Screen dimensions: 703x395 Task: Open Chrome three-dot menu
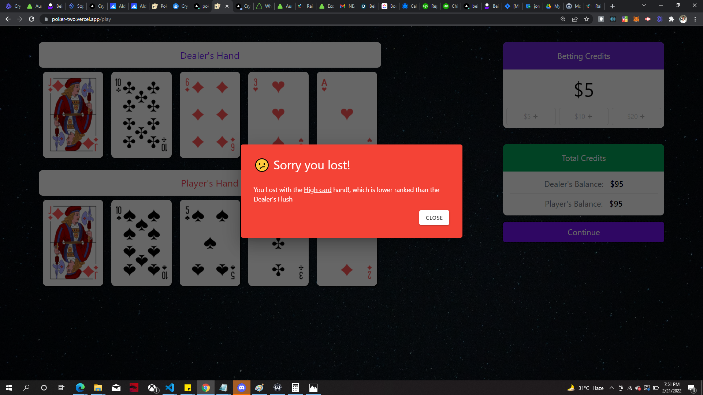tap(695, 19)
